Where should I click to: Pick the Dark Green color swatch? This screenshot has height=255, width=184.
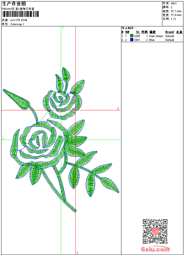tap(132, 36)
